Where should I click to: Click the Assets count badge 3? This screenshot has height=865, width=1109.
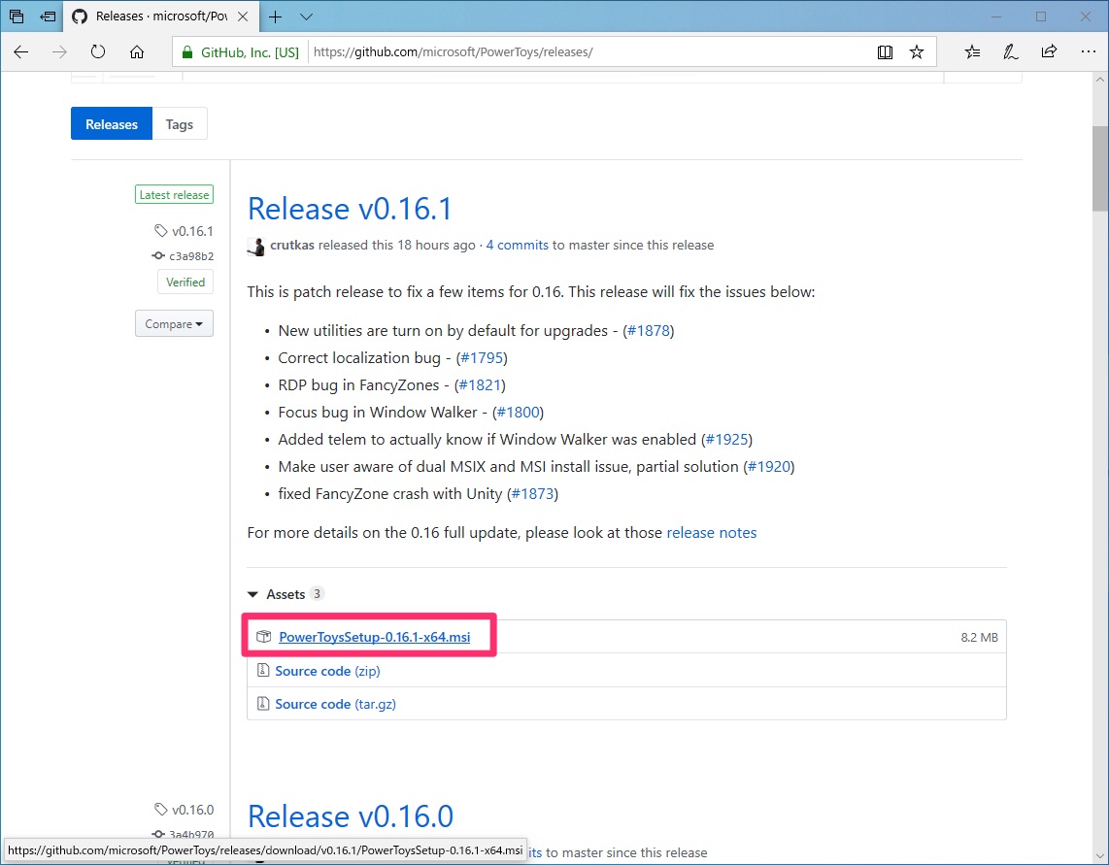[x=317, y=593]
